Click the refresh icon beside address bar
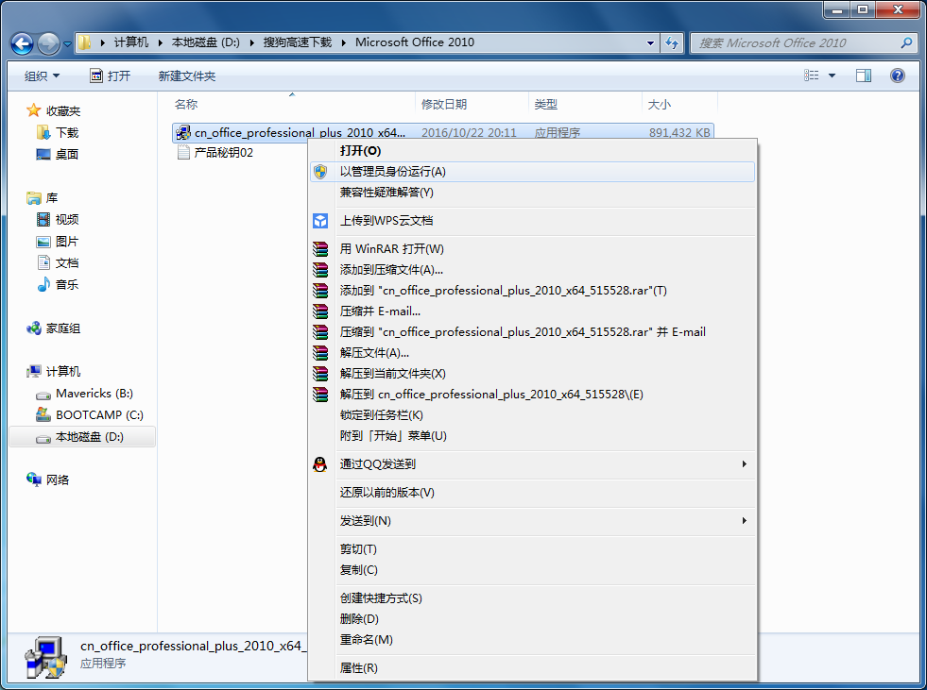The image size is (927, 690). point(672,42)
